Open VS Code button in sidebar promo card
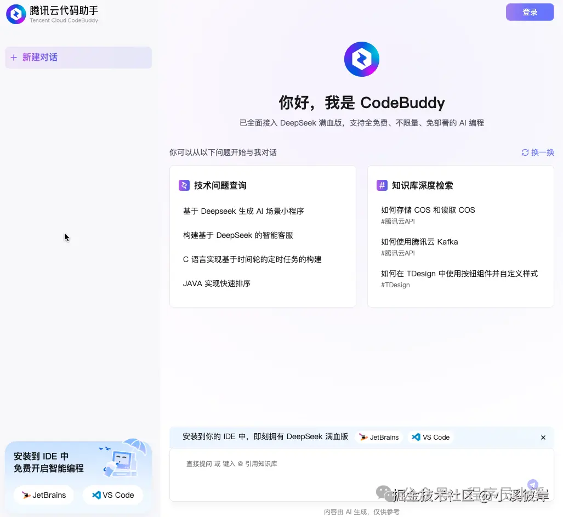The image size is (563, 517). point(113,495)
